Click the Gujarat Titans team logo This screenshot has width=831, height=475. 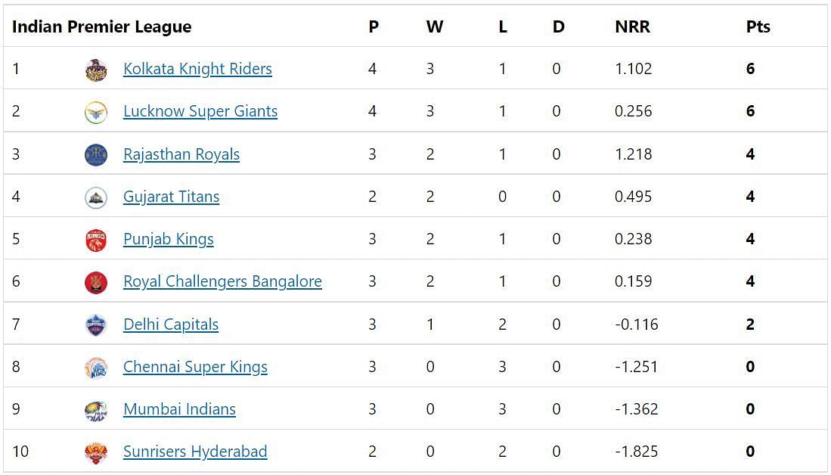pos(96,197)
